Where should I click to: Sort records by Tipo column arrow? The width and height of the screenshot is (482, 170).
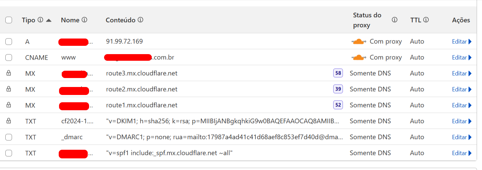pos(49,20)
